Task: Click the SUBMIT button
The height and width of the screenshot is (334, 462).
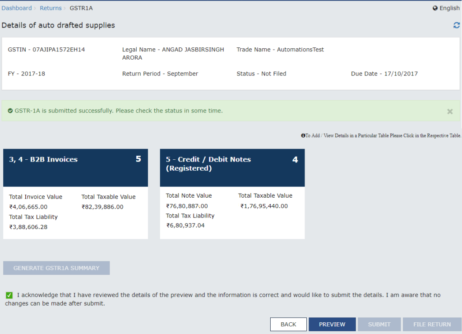Action: [x=379, y=324]
